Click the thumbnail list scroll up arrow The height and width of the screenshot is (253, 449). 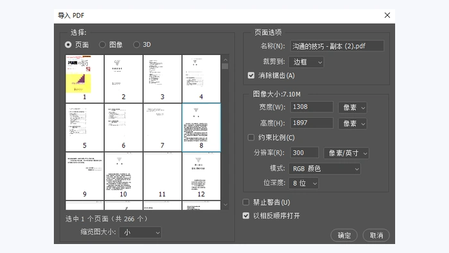point(225,60)
